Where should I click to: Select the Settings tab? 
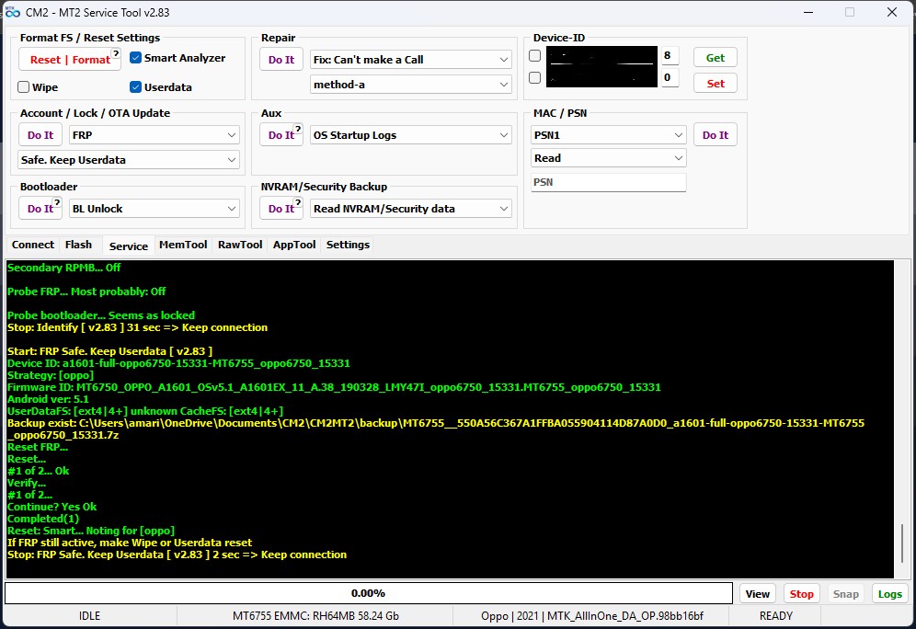348,245
